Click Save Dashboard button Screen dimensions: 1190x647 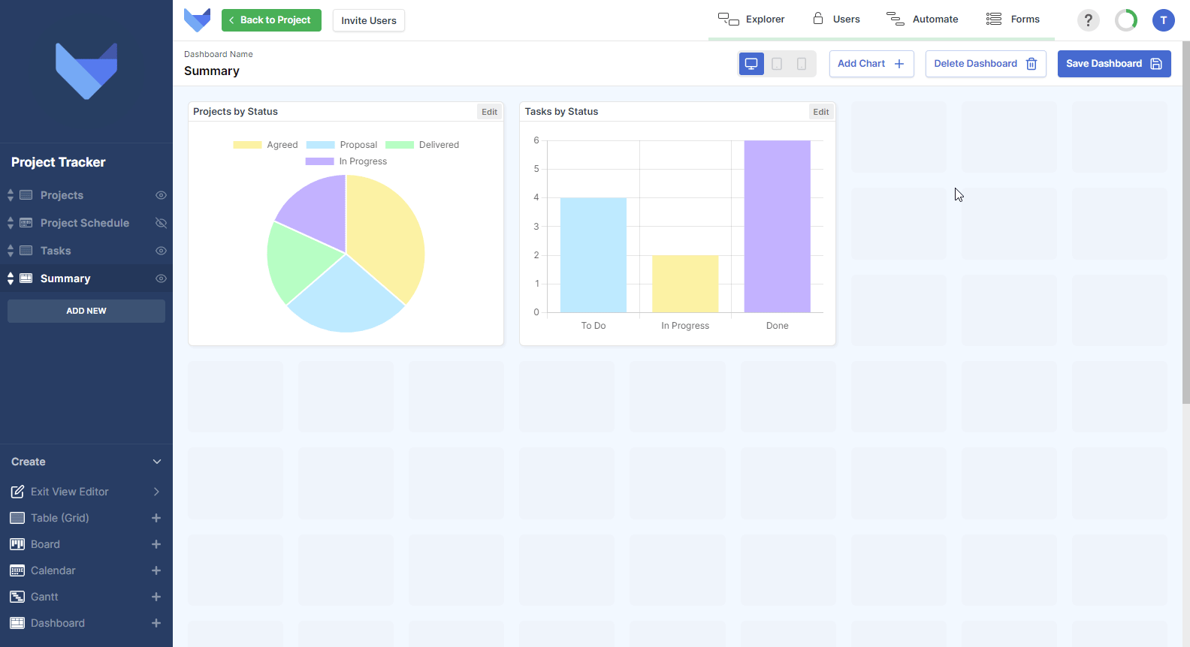(1114, 64)
